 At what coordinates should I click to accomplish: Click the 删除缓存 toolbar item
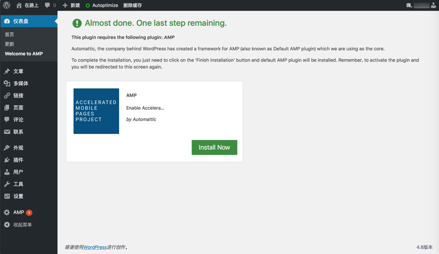[132, 5]
